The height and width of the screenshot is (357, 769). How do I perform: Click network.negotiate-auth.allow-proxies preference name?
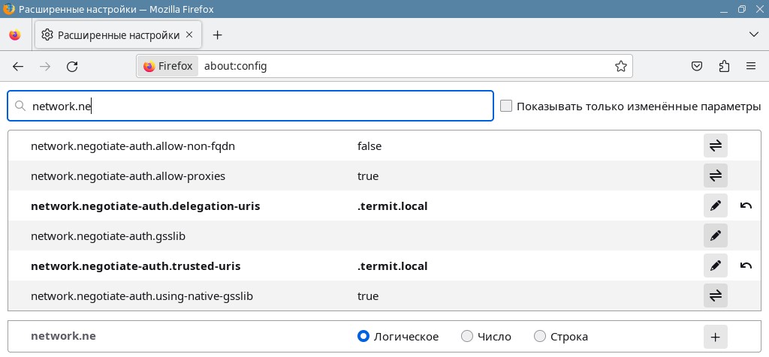tap(128, 175)
